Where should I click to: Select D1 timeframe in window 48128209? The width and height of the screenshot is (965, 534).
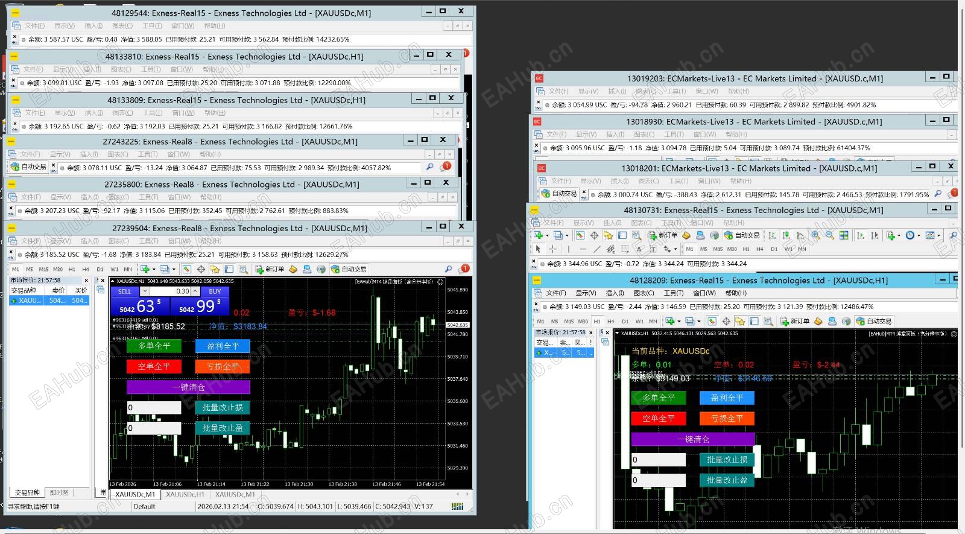[625, 322]
